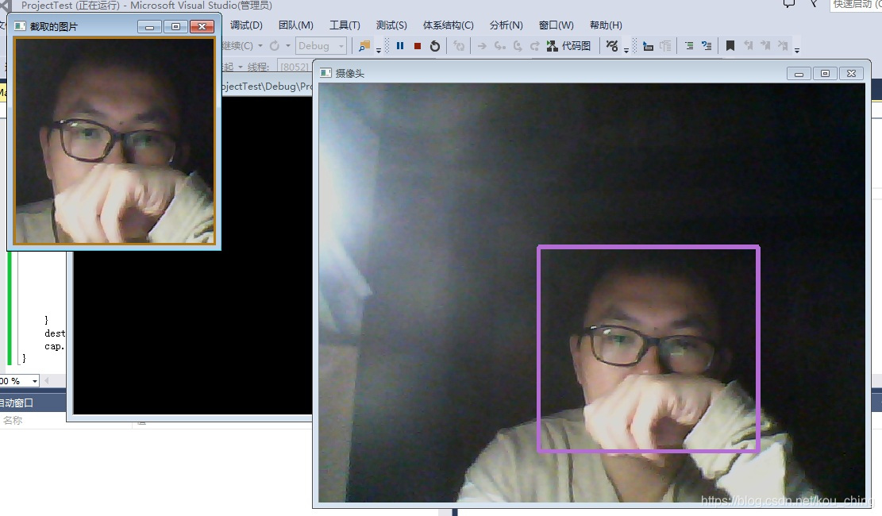Viewport: 882px width, 516px height.
Task: Click the Step Into icon
Action: point(499,46)
